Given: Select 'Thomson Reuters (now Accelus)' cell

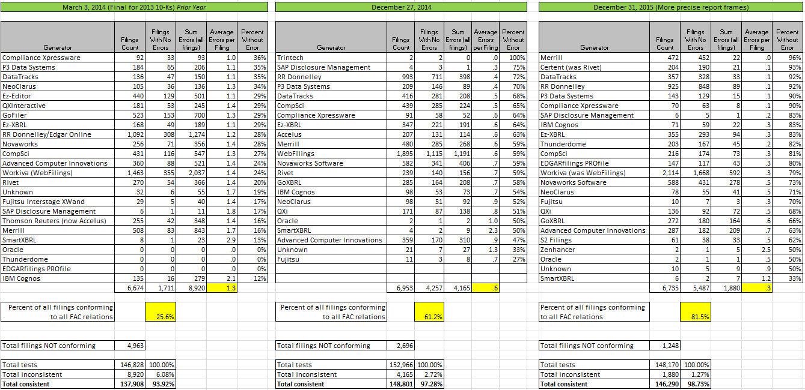Looking at the screenshot, I should coord(58,221).
